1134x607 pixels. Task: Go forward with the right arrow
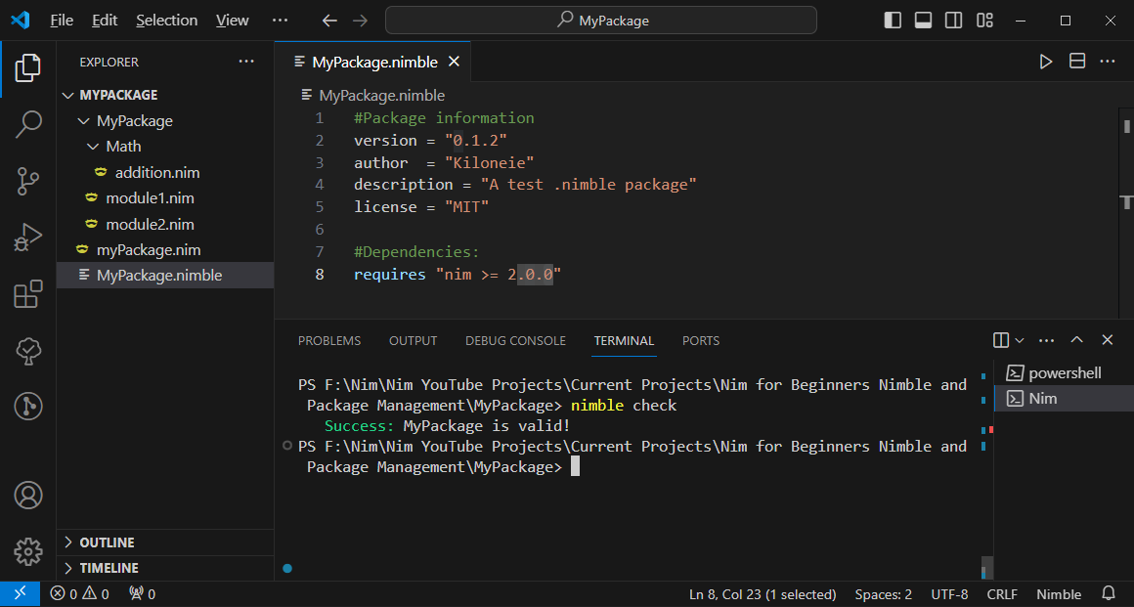coord(360,21)
